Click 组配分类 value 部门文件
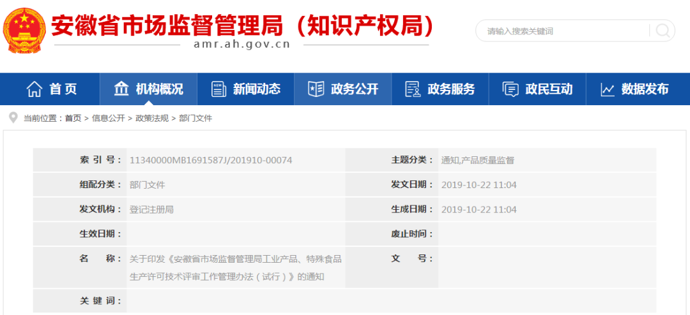690x315 pixels. pyautogui.click(x=148, y=185)
